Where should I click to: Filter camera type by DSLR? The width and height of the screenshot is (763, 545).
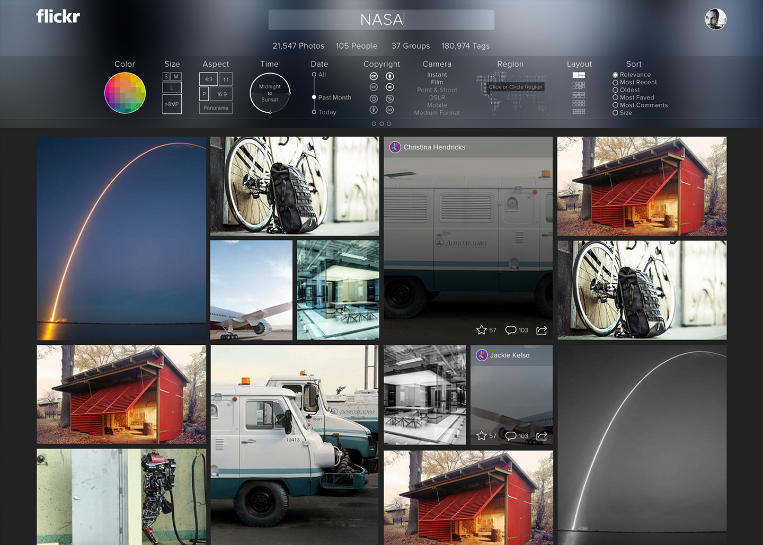[437, 97]
